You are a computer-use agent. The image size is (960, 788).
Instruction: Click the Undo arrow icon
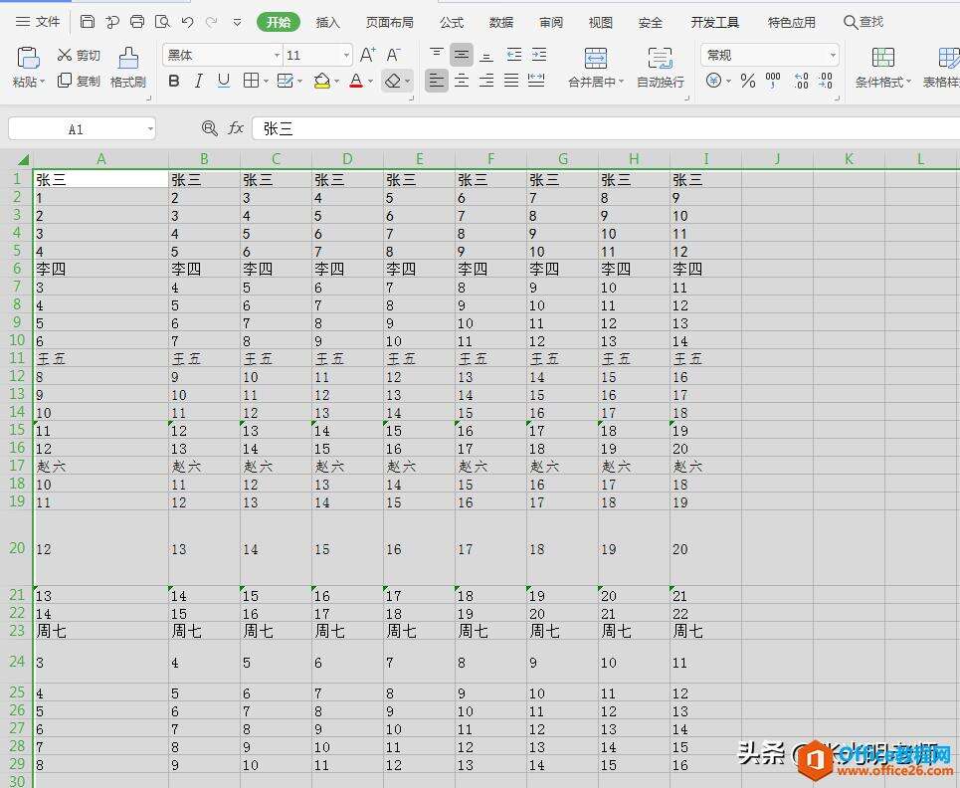pyautogui.click(x=187, y=22)
